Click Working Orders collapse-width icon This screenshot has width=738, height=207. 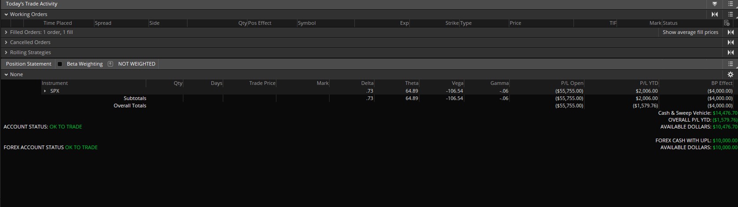tap(715, 14)
